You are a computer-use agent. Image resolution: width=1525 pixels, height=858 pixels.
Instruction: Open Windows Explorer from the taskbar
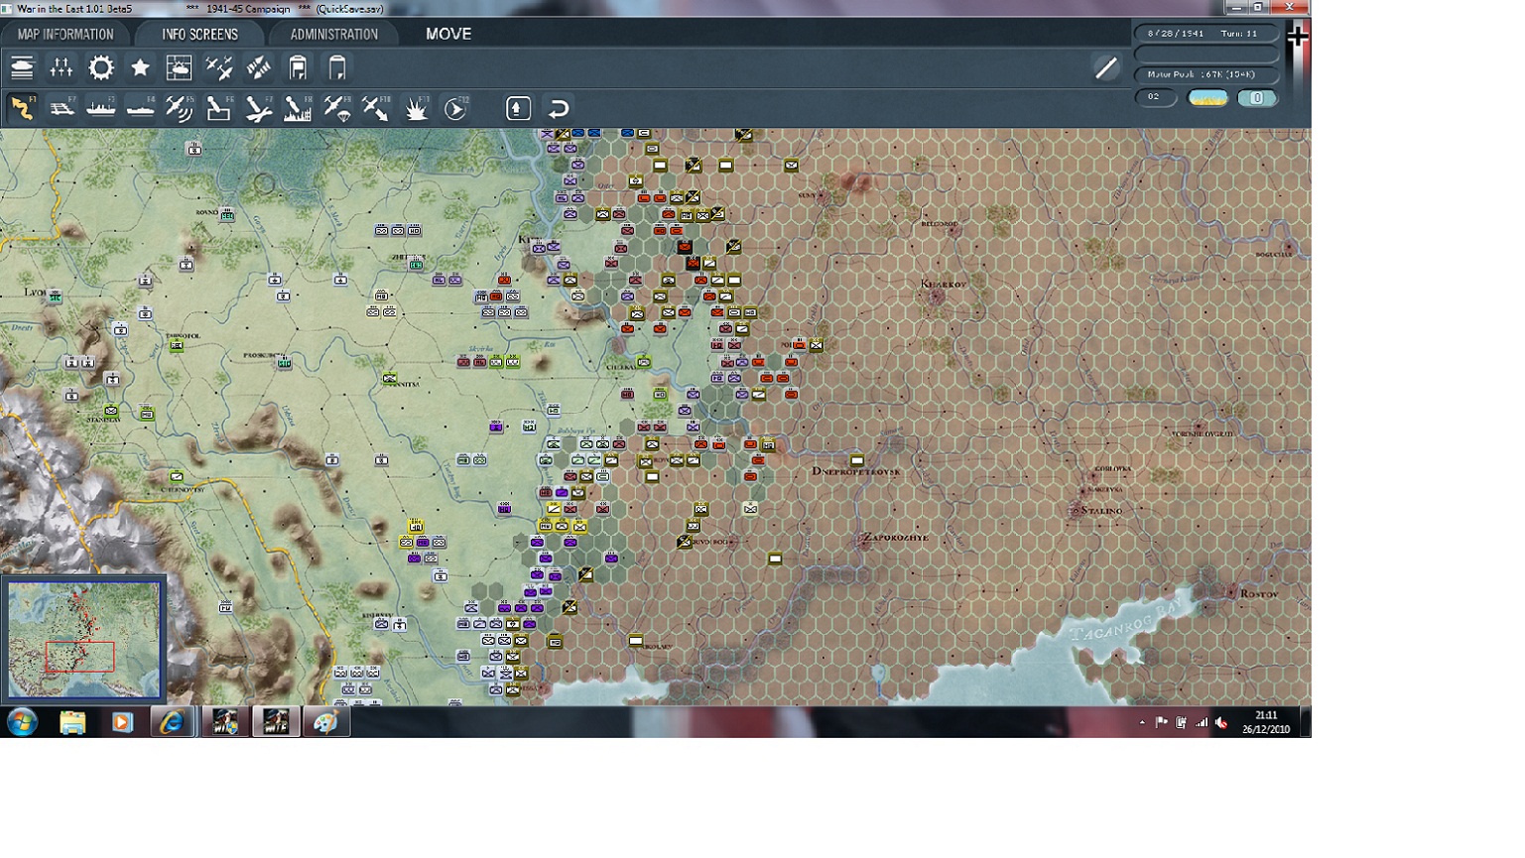[x=72, y=721]
